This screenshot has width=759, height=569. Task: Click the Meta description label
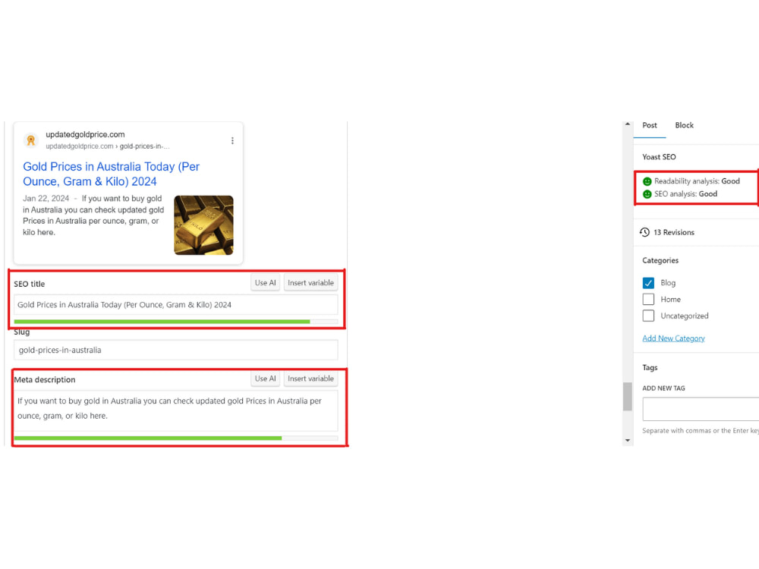(45, 380)
